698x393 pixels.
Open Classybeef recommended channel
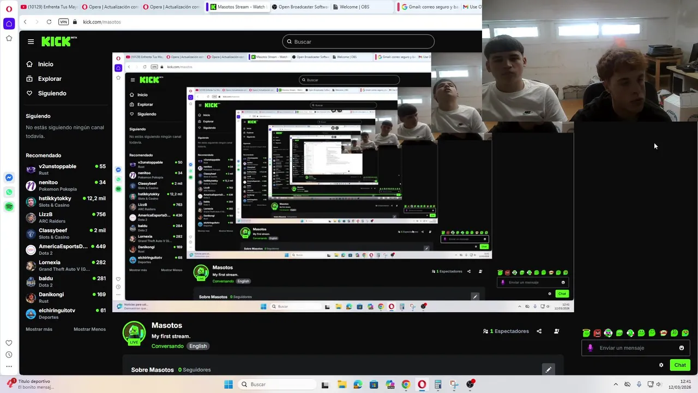click(x=65, y=234)
